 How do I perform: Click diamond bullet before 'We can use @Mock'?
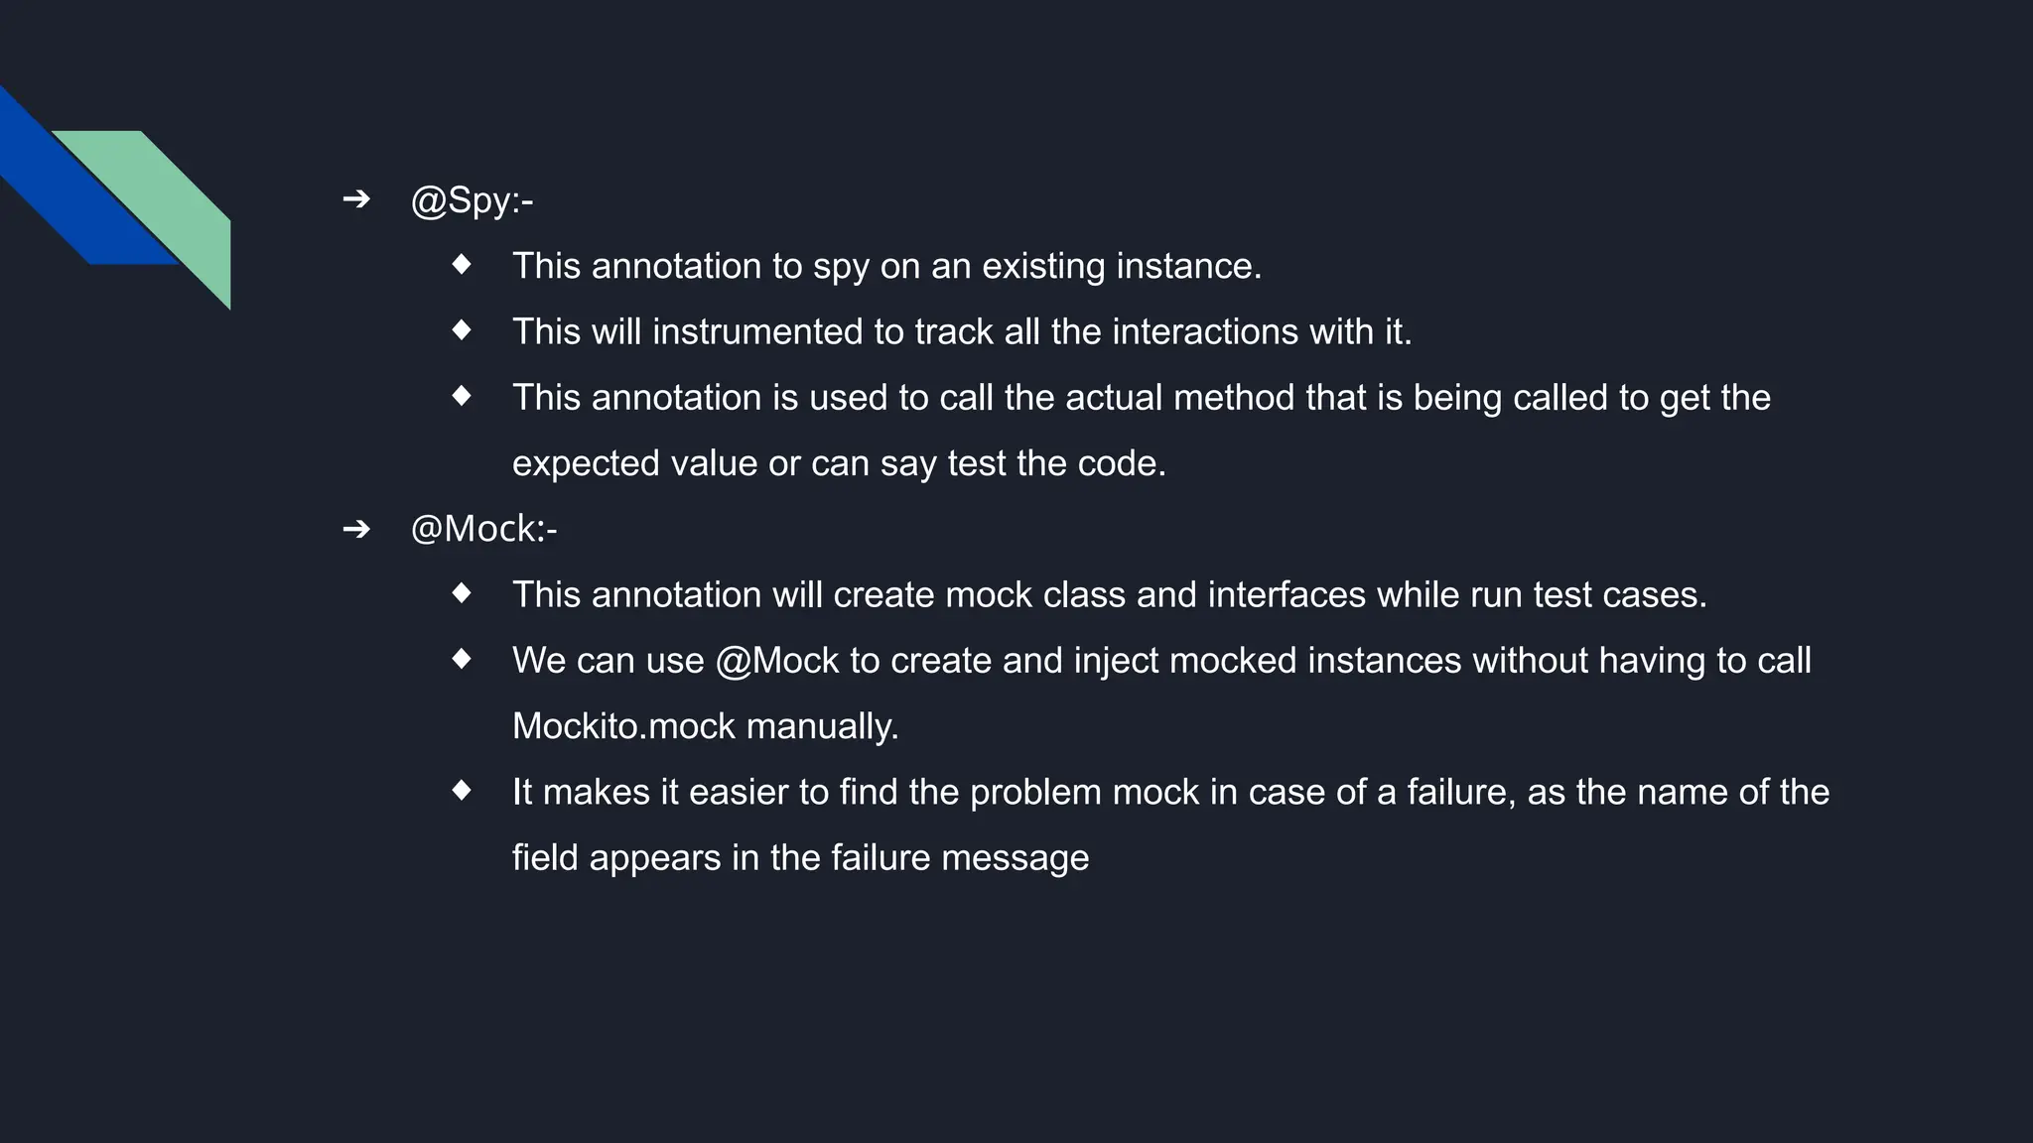tap(462, 659)
